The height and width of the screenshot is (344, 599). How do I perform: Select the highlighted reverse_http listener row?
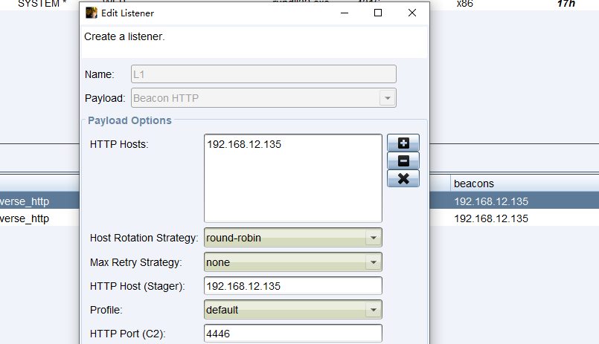click(37, 201)
